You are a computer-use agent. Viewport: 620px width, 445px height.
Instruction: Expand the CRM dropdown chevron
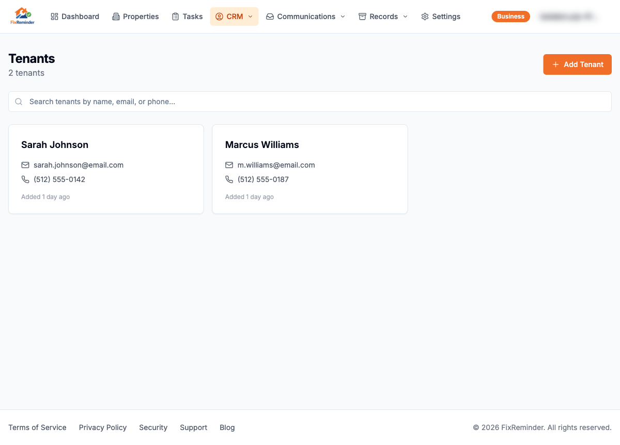tap(250, 17)
